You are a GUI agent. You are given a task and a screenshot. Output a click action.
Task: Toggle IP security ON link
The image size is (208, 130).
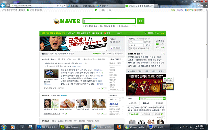click(x=162, y=47)
